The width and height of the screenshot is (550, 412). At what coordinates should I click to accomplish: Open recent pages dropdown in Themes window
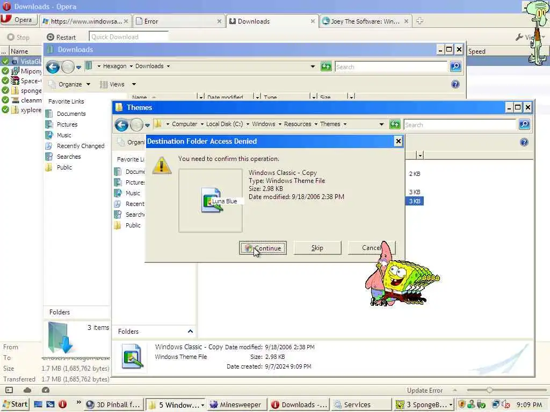click(x=147, y=125)
